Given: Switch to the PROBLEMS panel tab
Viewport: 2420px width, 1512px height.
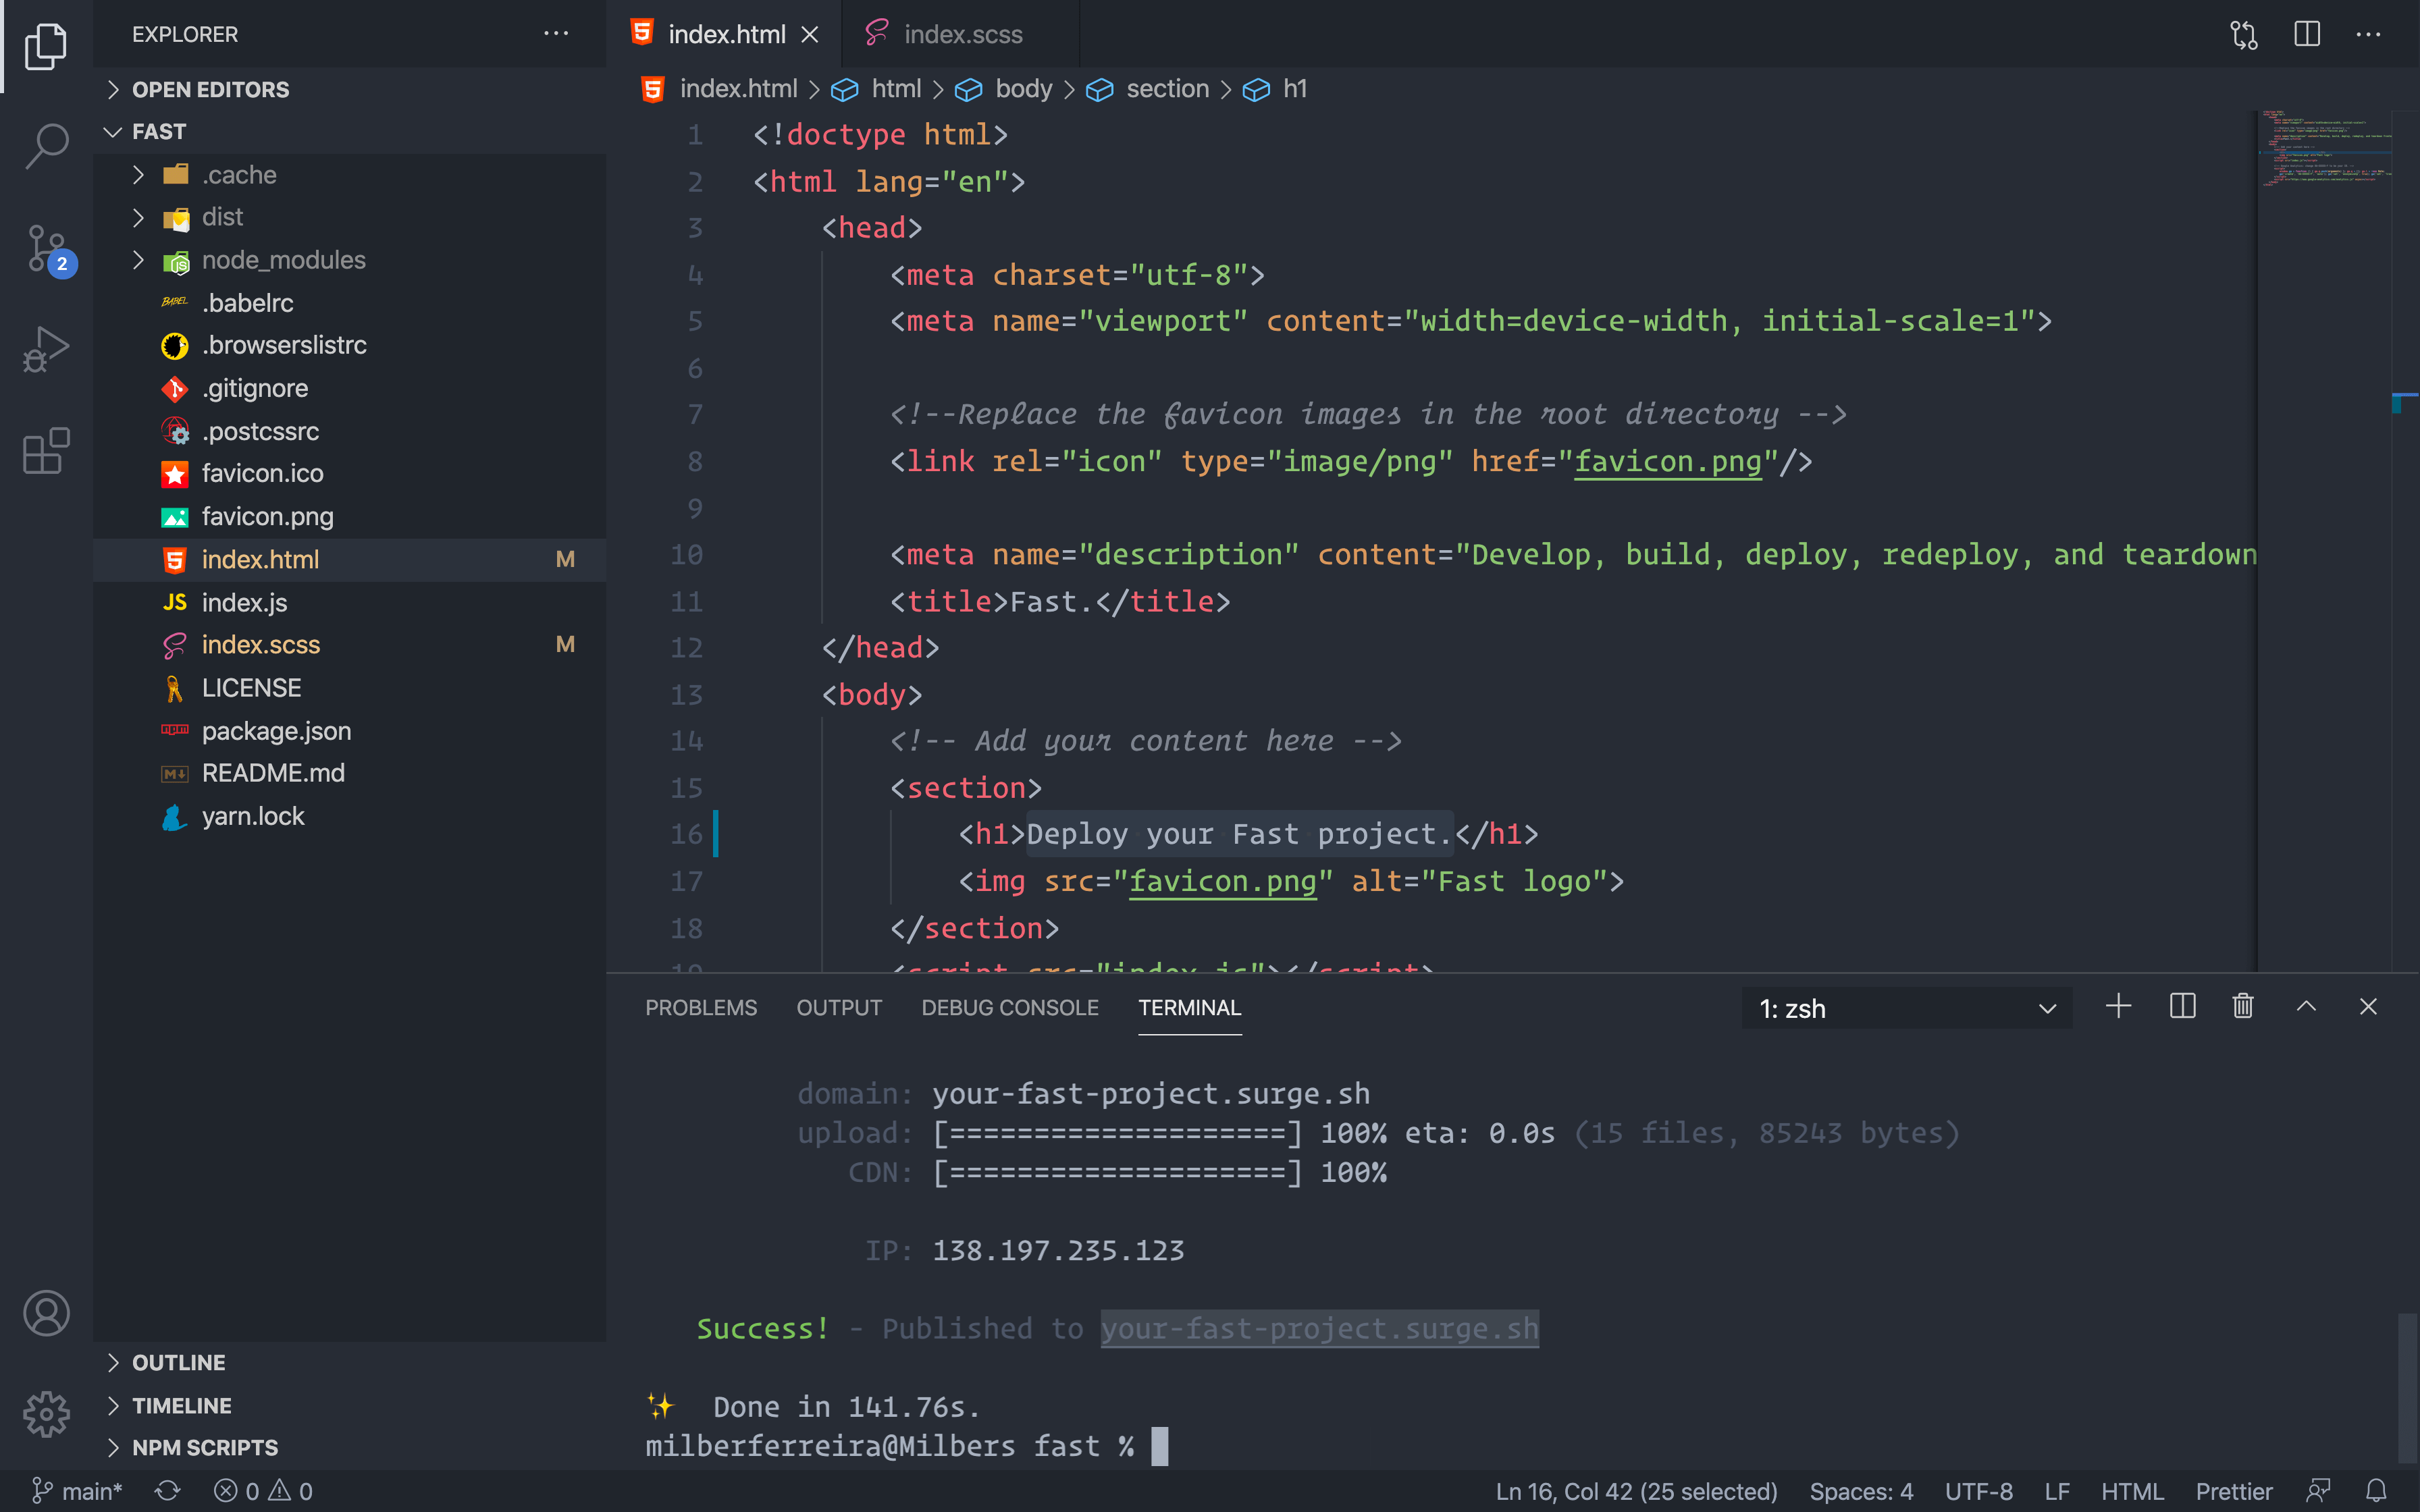Looking at the screenshot, I should pos(700,1008).
